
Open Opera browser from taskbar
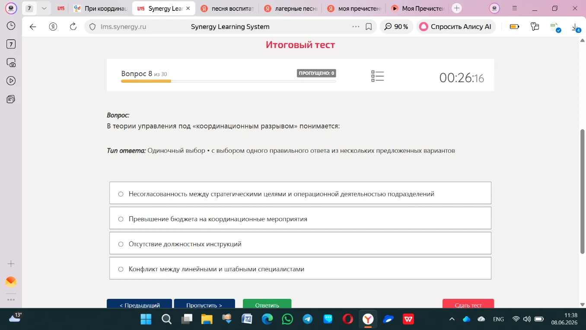coord(348,319)
